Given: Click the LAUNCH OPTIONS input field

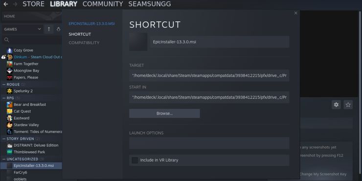Looking at the screenshot, I should pos(209,143).
